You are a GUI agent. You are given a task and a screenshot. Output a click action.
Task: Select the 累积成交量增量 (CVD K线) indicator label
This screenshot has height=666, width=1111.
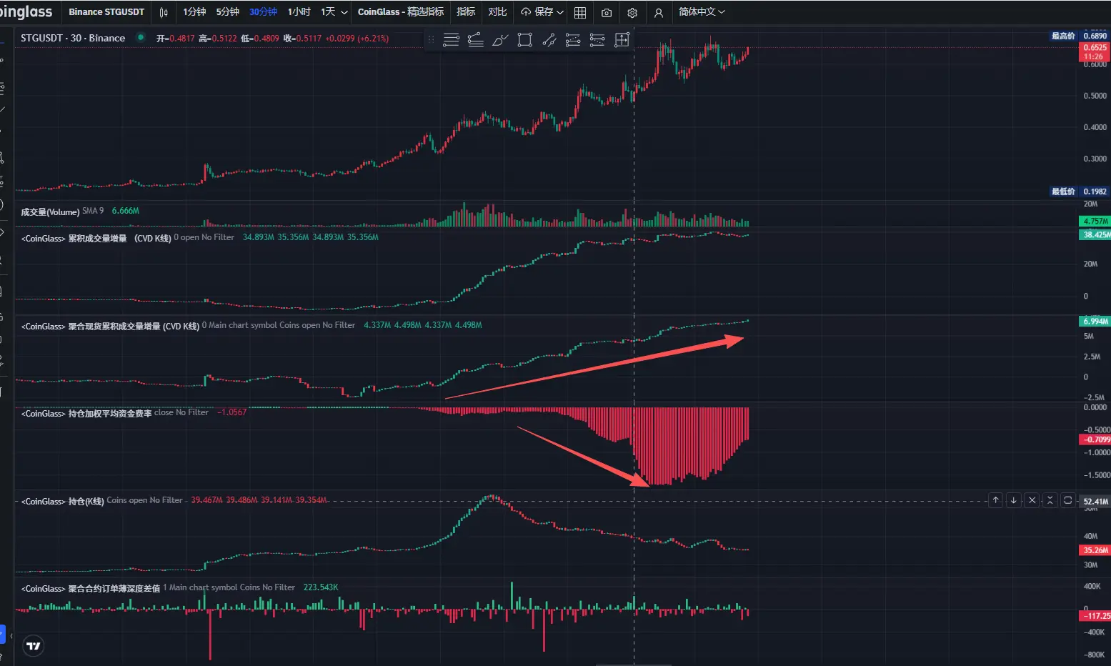(96, 238)
